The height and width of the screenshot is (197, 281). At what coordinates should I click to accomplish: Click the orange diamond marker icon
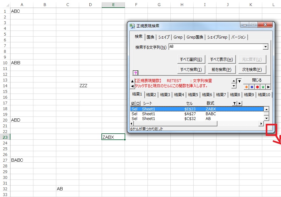click(246, 87)
